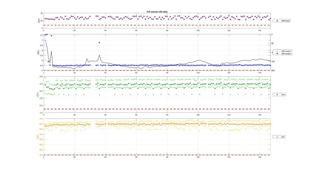Click red dashed threshold line in VBD apogee plot
This screenshot has width=336, height=174.
point(157,70)
